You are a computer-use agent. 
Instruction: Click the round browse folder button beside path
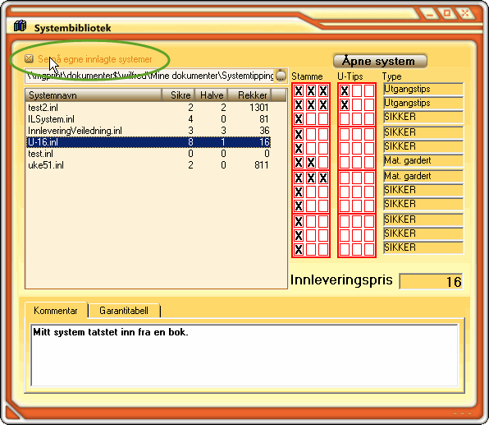pos(281,76)
